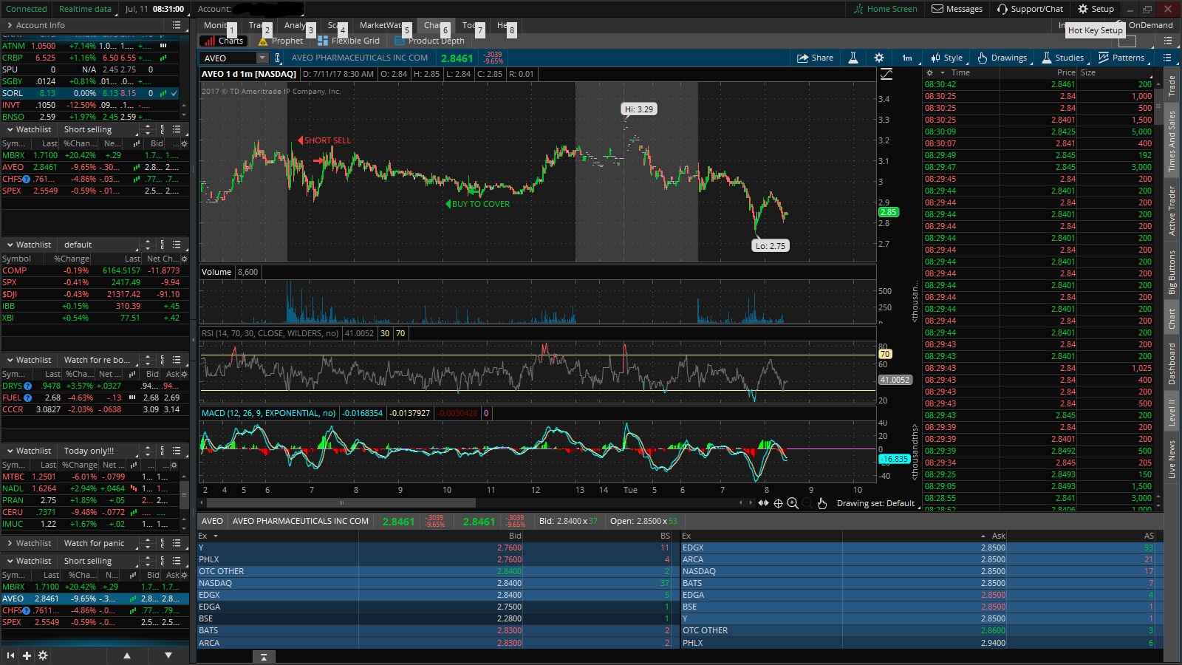Open chart settings gear icon

878,58
